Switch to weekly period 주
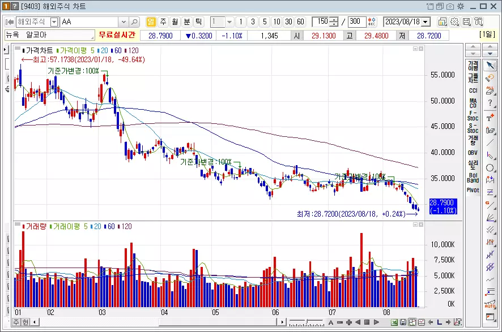 point(163,21)
